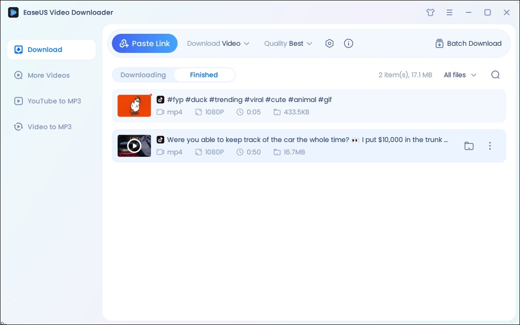Close the EaseUS Video Downloader window
Screen dimensions: 520x325
pos(506,12)
